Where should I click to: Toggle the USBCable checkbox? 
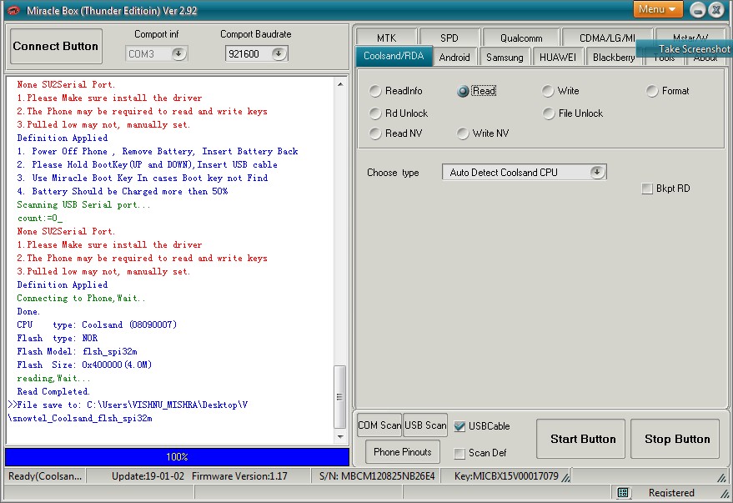pyautogui.click(x=459, y=426)
